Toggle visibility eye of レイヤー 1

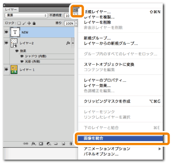[6, 69]
